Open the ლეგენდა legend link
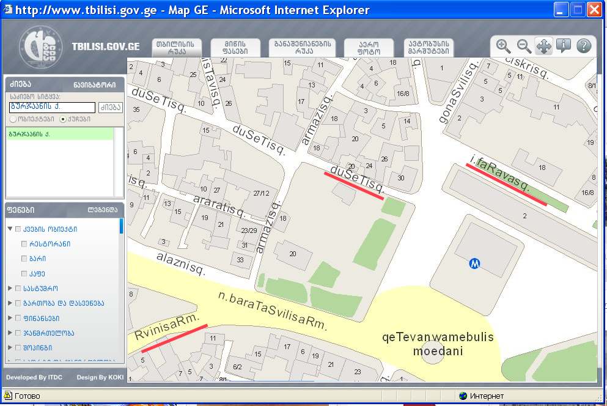The image size is (607, 406). point(105,209)
